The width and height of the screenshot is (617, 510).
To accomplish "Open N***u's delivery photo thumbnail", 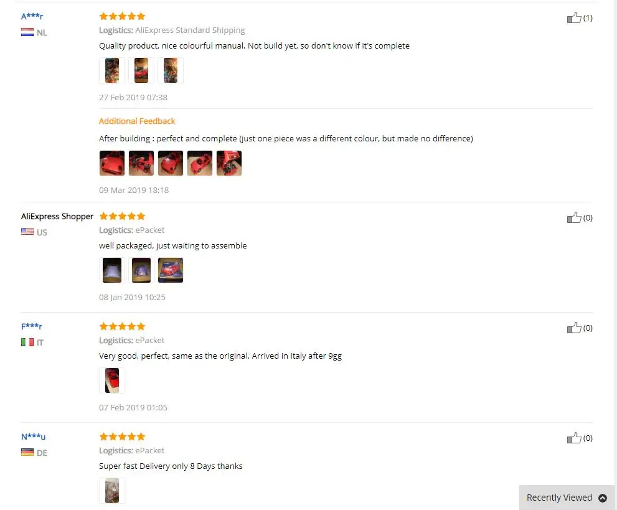I will [x=112, y=491].
